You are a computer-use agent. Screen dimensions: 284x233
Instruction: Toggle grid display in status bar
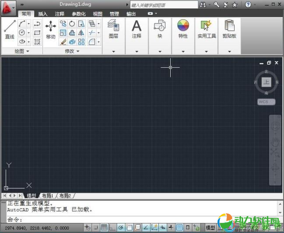point(104,227)
